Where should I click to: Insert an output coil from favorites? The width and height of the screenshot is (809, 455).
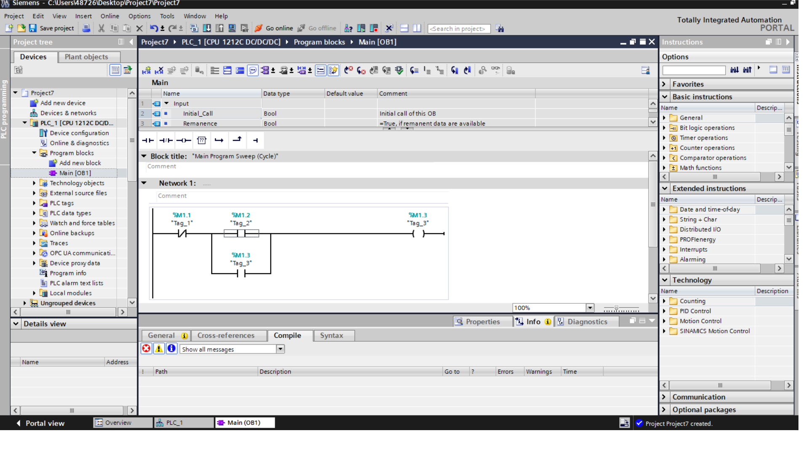tap(184, 140)
